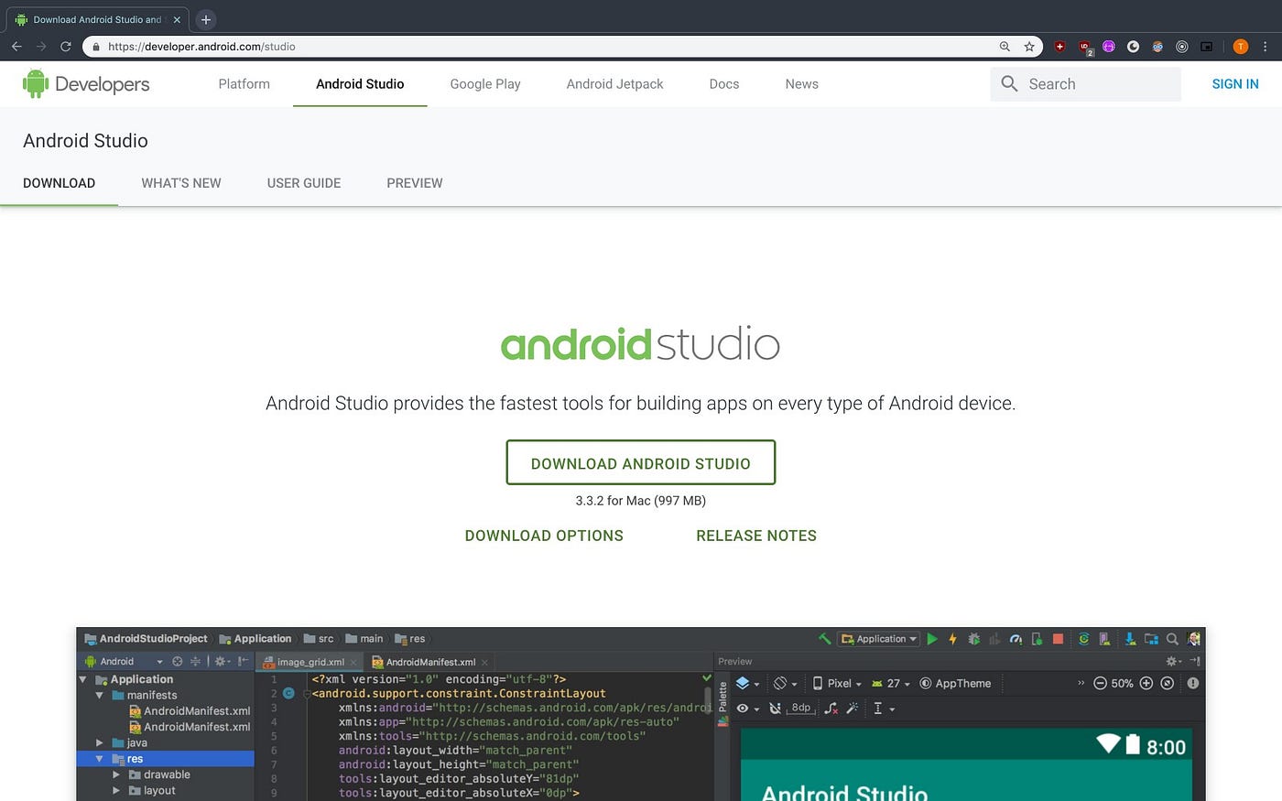The height and width of the screenshot is (801, 1282).
Task: Click the main breadcrumb in IDE screenshot
Action: (364, 639)
